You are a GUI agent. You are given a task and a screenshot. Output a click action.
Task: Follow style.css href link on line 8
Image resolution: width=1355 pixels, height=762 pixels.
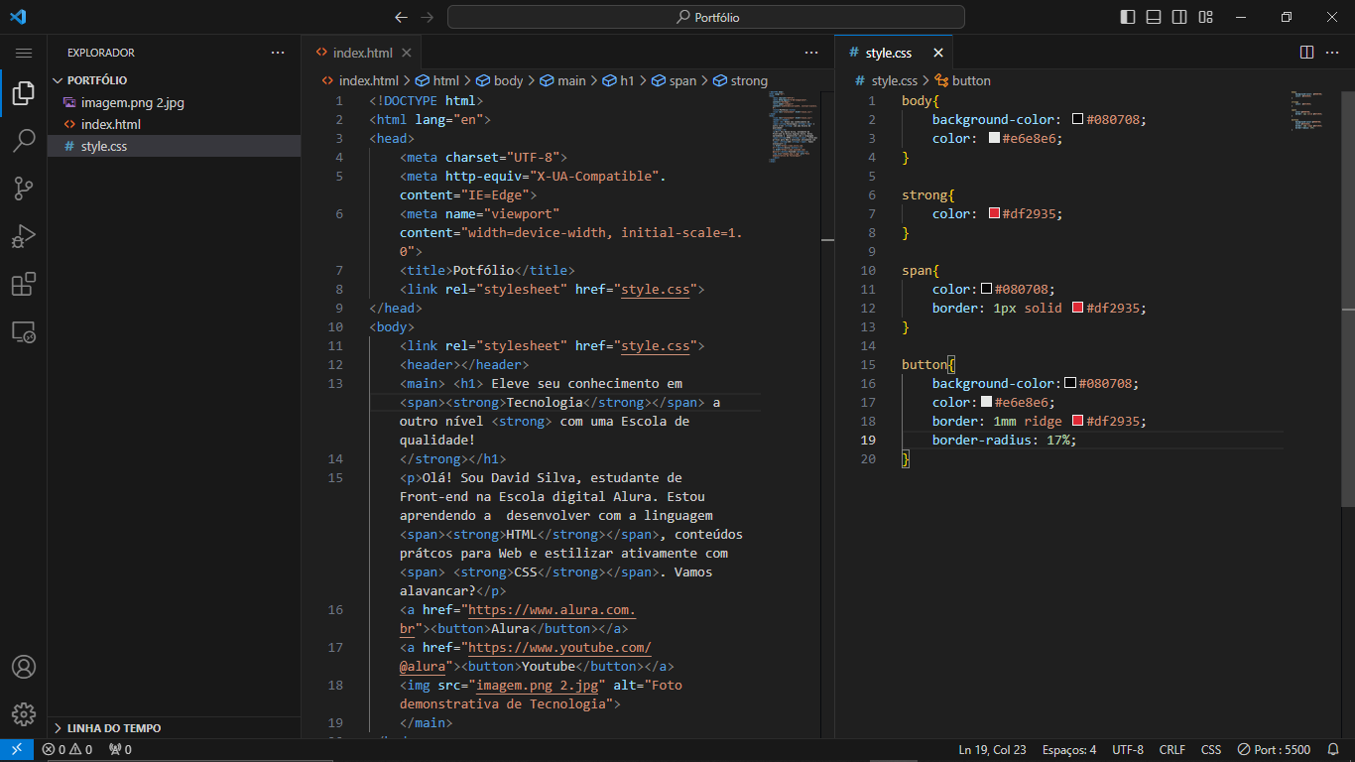[655, 289]
